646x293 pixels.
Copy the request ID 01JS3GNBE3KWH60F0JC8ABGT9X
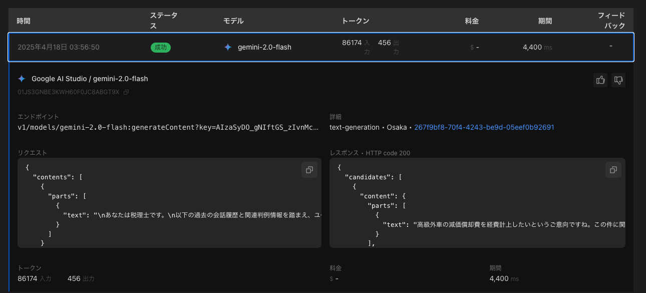[x=126, y=92]
